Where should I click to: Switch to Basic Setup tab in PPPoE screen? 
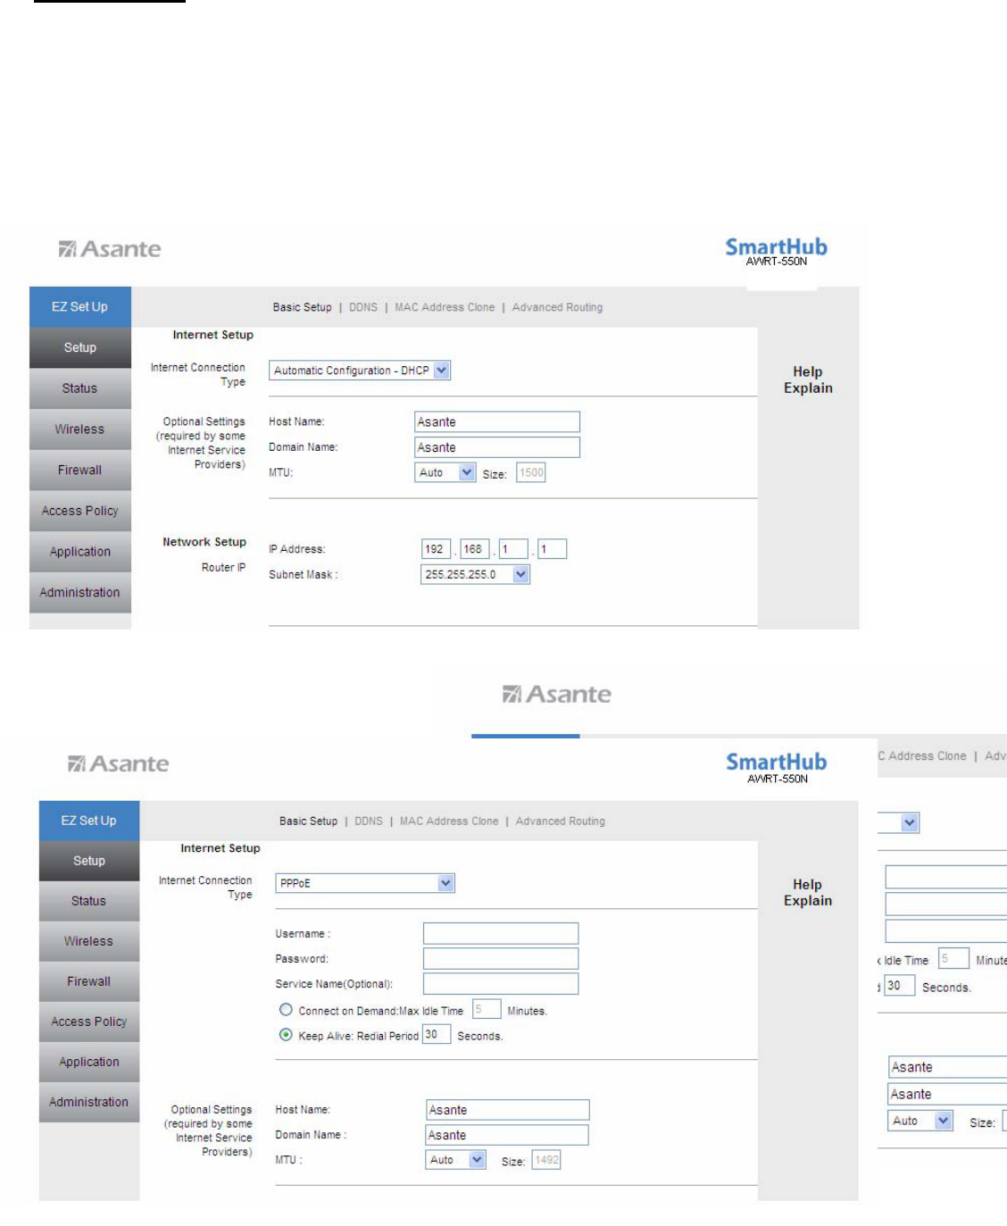coord(308,822)
